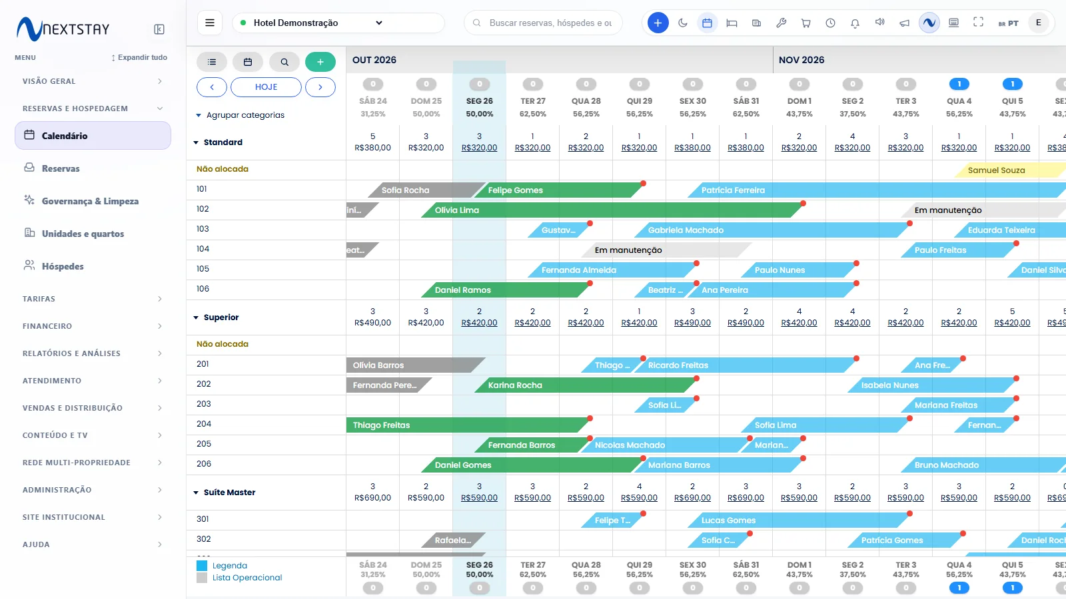Image resolution: width=1066 pixels, height=599 pixels.
Task: Click the blue Legenda color swatch
Action: tap(202, 566)
